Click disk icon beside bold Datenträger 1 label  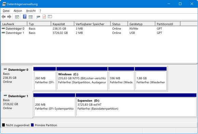coord(5,96)
